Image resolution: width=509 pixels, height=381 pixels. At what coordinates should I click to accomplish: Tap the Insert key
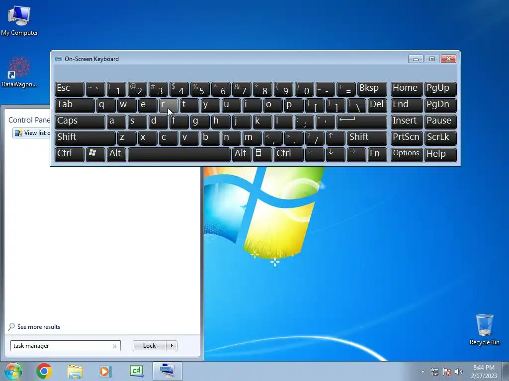click(x=407, y=122)
